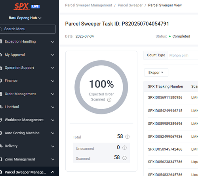
Task: Expand LineHaul chevron
Action: [x=53, y=107]
